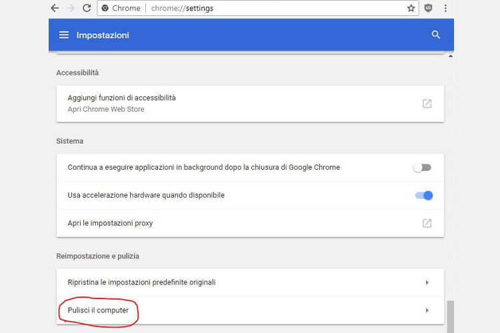Click the browser back arrow
The width and height of the screenshot is (500, 333).
click(x=55, y=8)
